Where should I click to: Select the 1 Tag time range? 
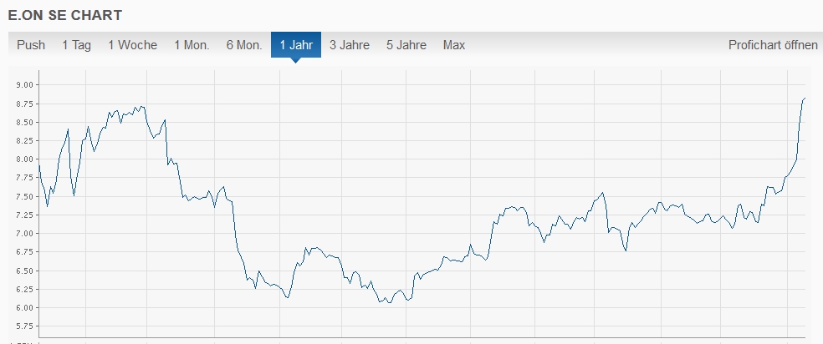coord(77,45)
